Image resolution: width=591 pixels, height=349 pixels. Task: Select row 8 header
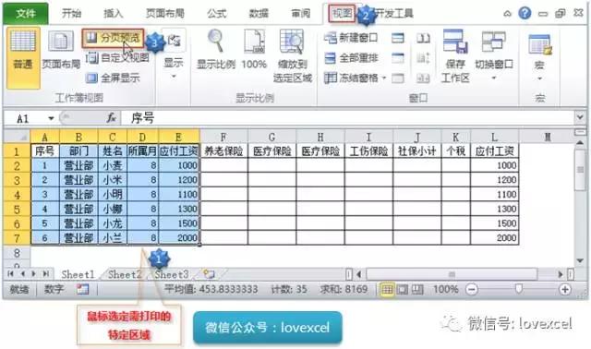click(17, 252)
